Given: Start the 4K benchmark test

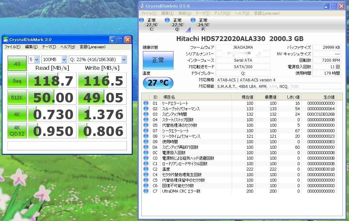Looking at the screenshot, I should [x=17, y=114].
